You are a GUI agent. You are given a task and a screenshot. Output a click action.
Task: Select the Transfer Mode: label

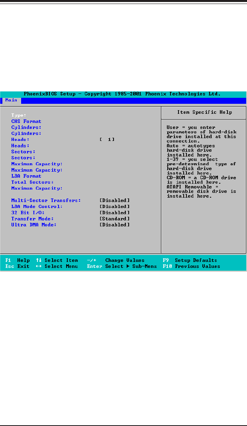pos(33,219)
